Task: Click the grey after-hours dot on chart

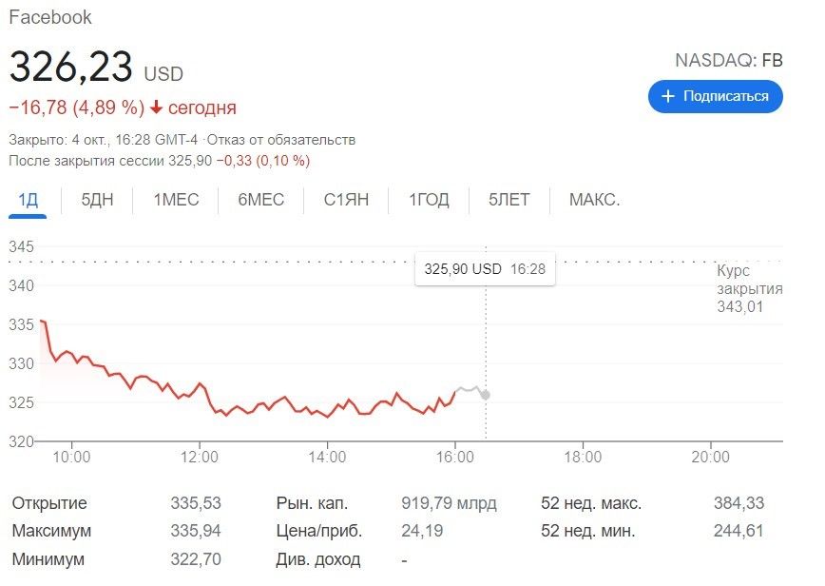Action: [487, 395]
